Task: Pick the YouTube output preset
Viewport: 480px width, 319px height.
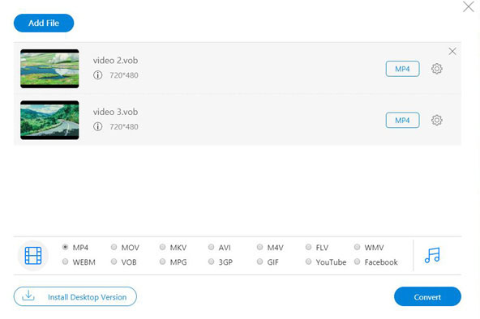Action: (309, 262)
